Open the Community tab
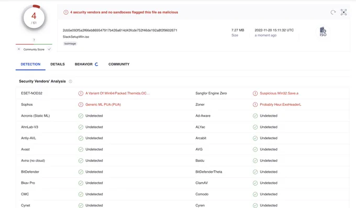Image resolution: width=356 pixels, height=208 pixels. [x=119, y=64]
